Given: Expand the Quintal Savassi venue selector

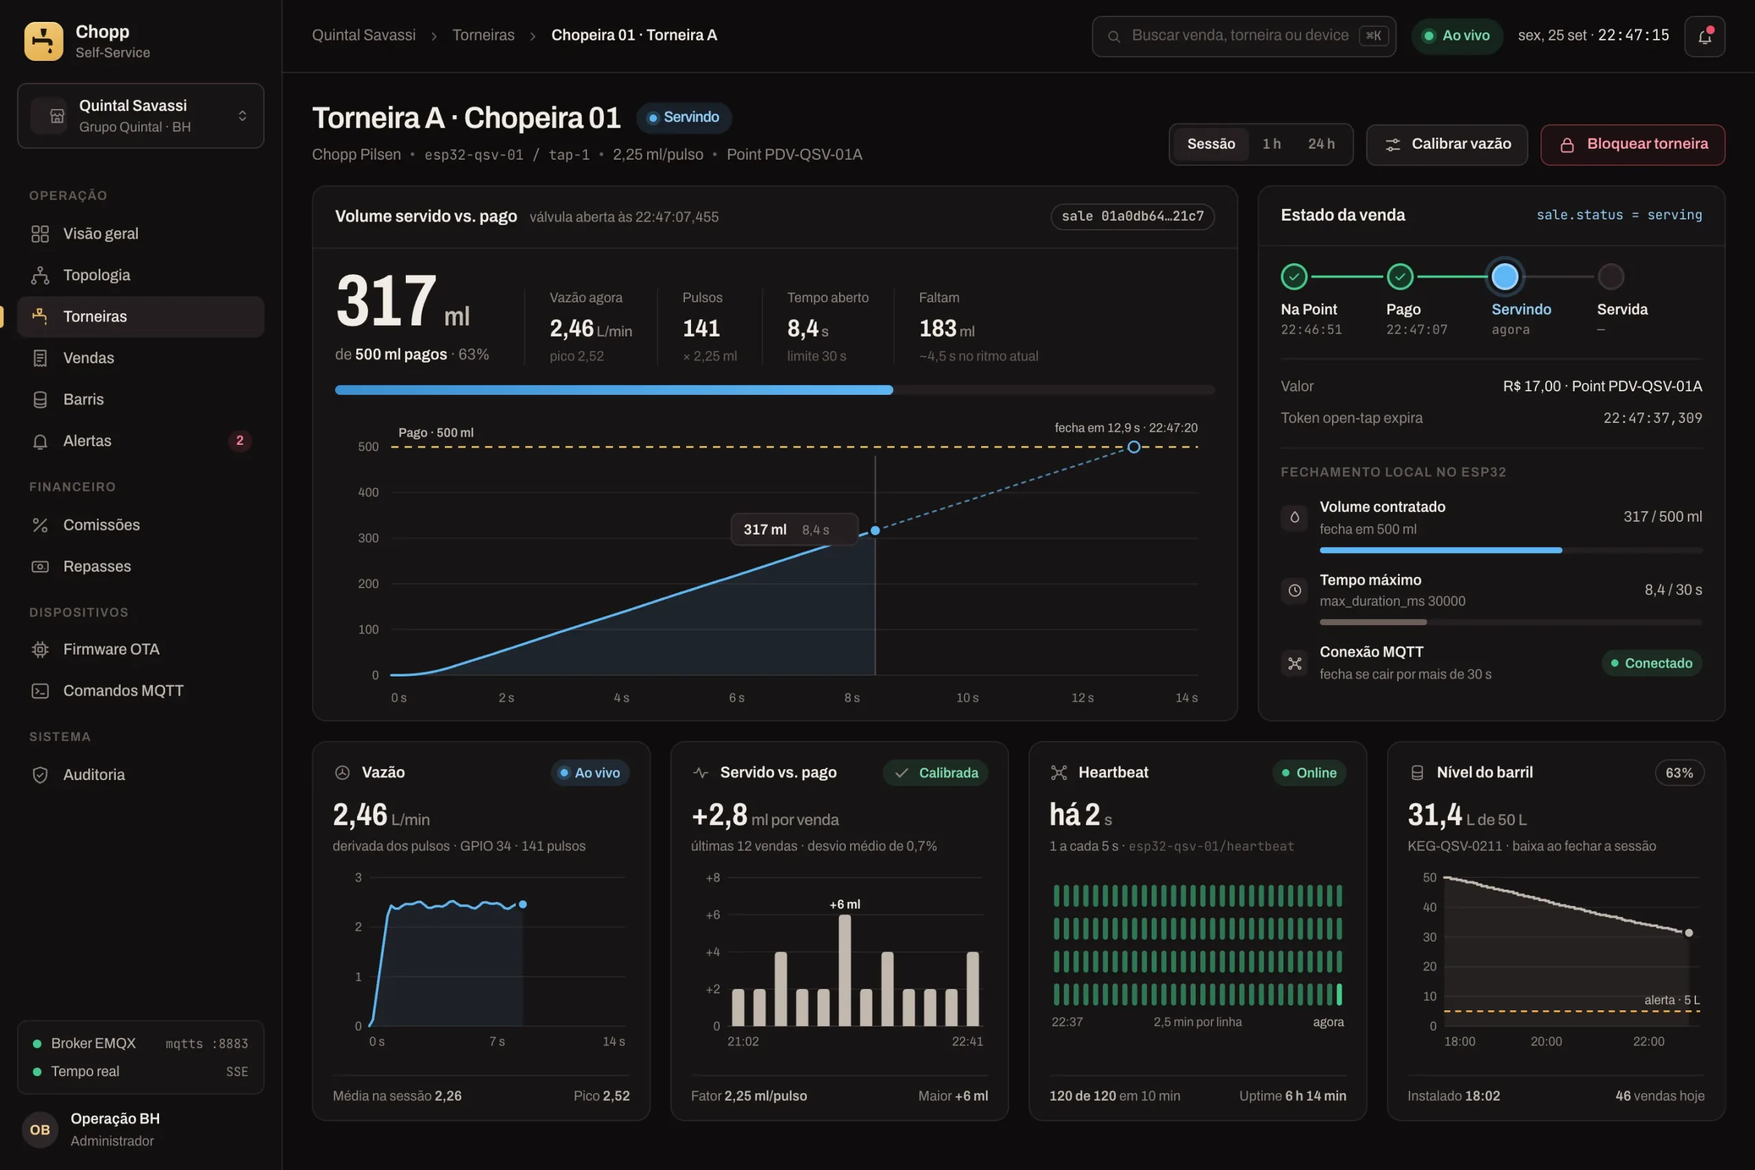Looking at the screenshot, I should tap(141, 116).
